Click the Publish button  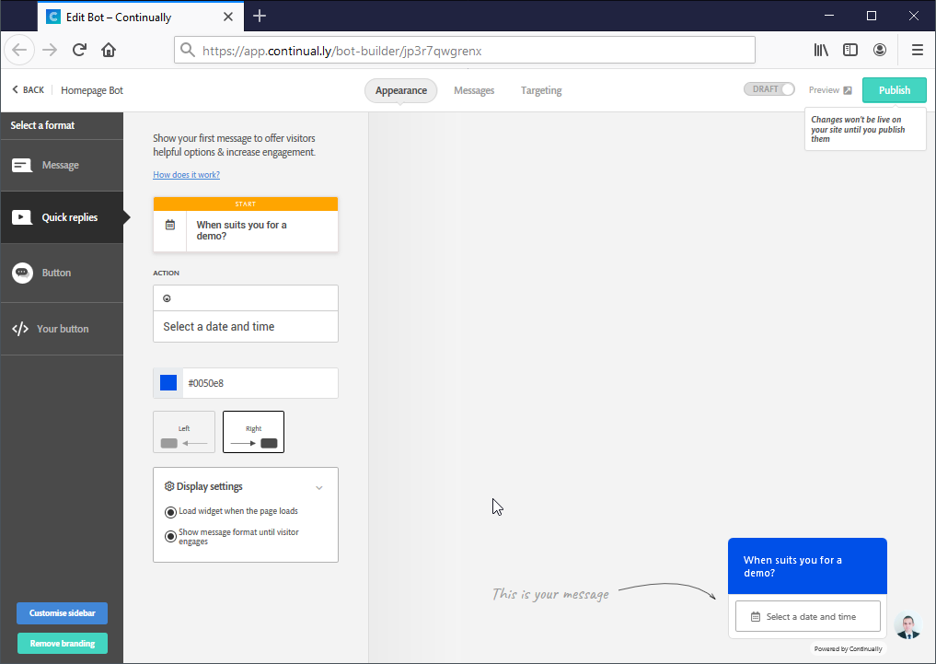pyautogui.click(x=894, y=89)
